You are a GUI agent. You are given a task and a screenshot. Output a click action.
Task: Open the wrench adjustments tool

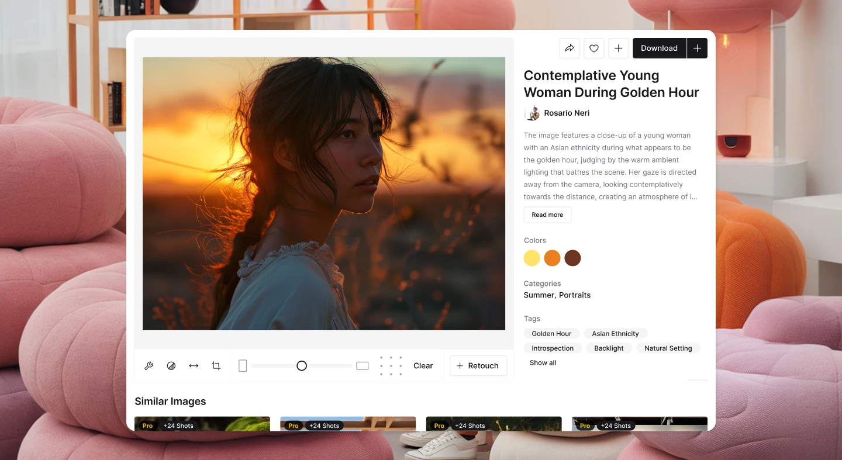pos(149,366)
